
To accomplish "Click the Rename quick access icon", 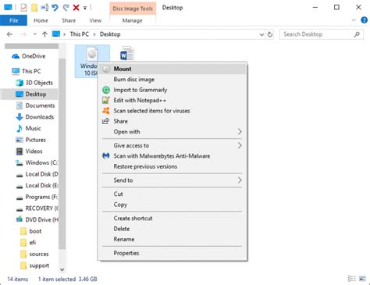I will 44,8.
